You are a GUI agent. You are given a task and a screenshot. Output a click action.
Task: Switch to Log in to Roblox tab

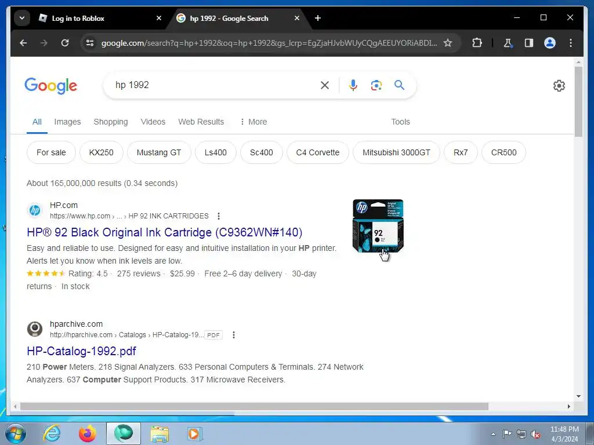point(78,18)
